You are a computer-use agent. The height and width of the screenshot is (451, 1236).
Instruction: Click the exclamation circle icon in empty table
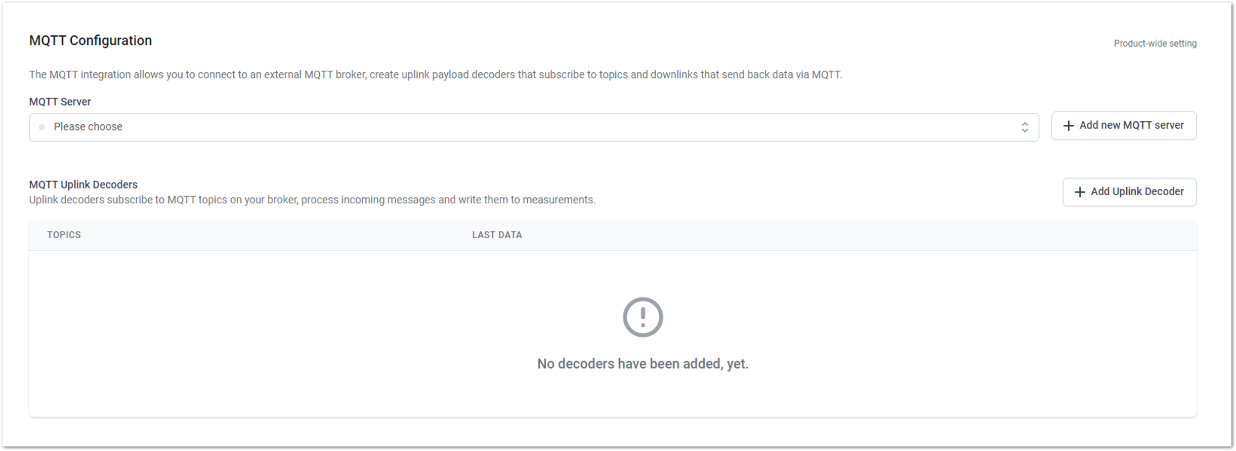643,317
